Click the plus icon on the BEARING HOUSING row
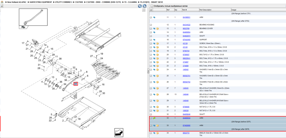The width and height of the screenshot is (286, 138). 151,25
